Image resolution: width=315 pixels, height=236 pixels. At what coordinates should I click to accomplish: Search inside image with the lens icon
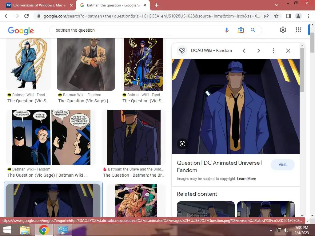[182, 144]
